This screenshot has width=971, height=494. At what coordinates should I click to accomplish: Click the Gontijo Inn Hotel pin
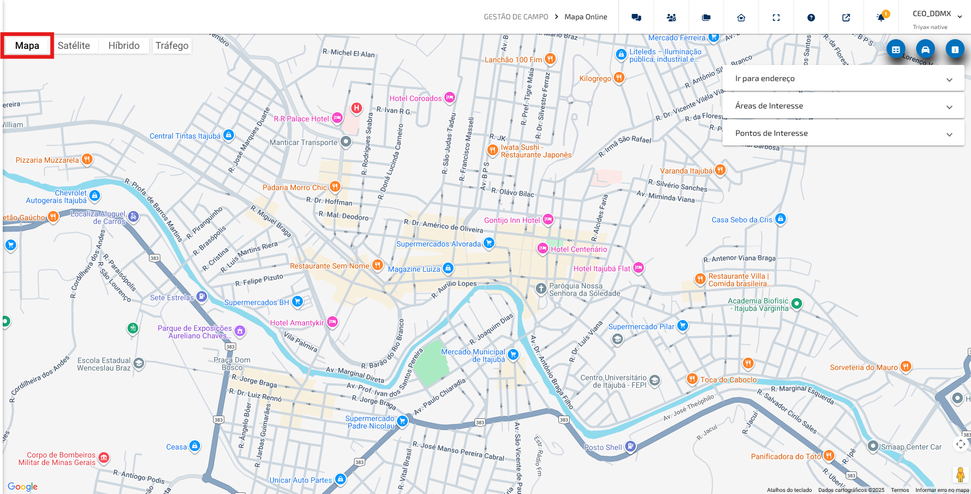[548, 219]
